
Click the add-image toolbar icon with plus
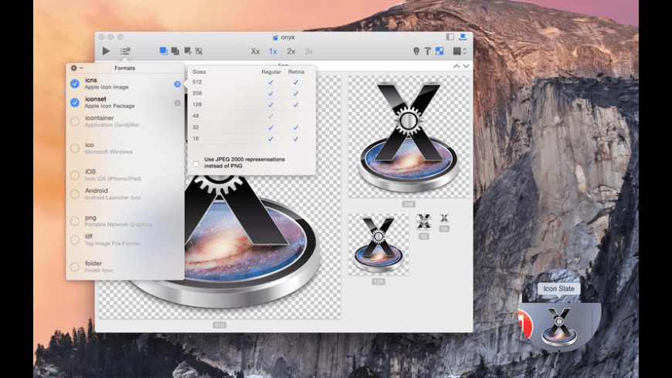[188, 51]
